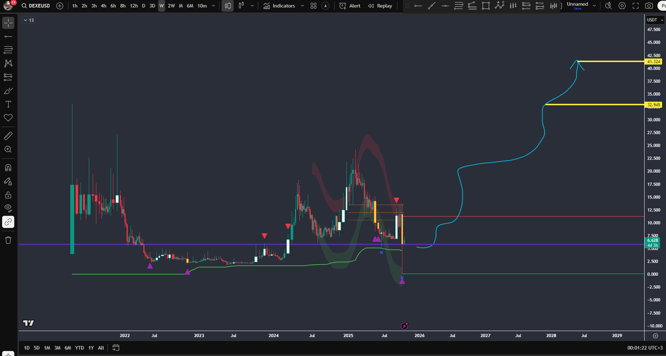The image size is (666, 356).
Task: Open the measure tool
Action: [8, 136]
